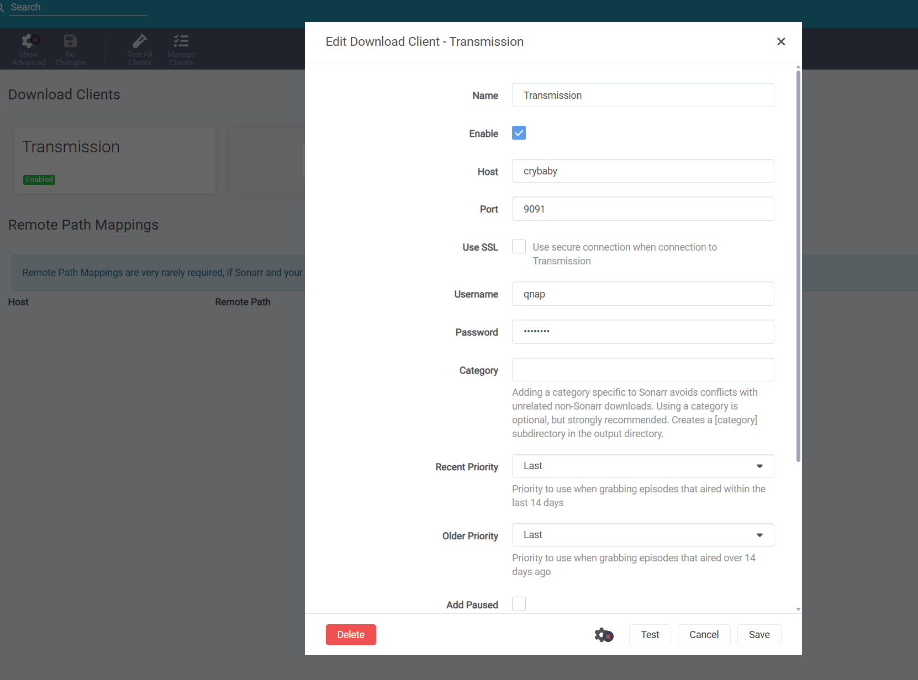
Task: Uncheck the Enable checkbox
Action: [x=519, y=133]
